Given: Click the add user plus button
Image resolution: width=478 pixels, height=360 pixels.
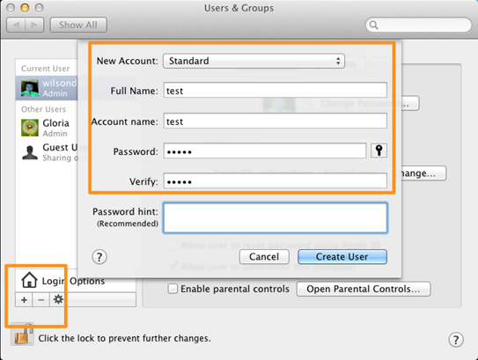Looking at the screenshot, I should click(x=24, y=299).
